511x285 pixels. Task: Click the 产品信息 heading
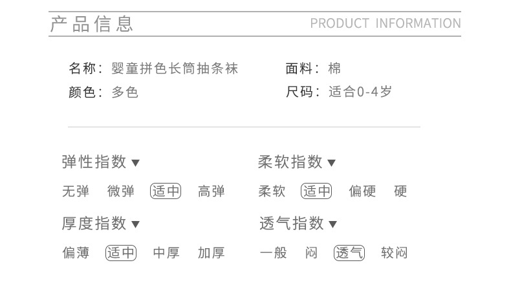(x=92, y=24)
